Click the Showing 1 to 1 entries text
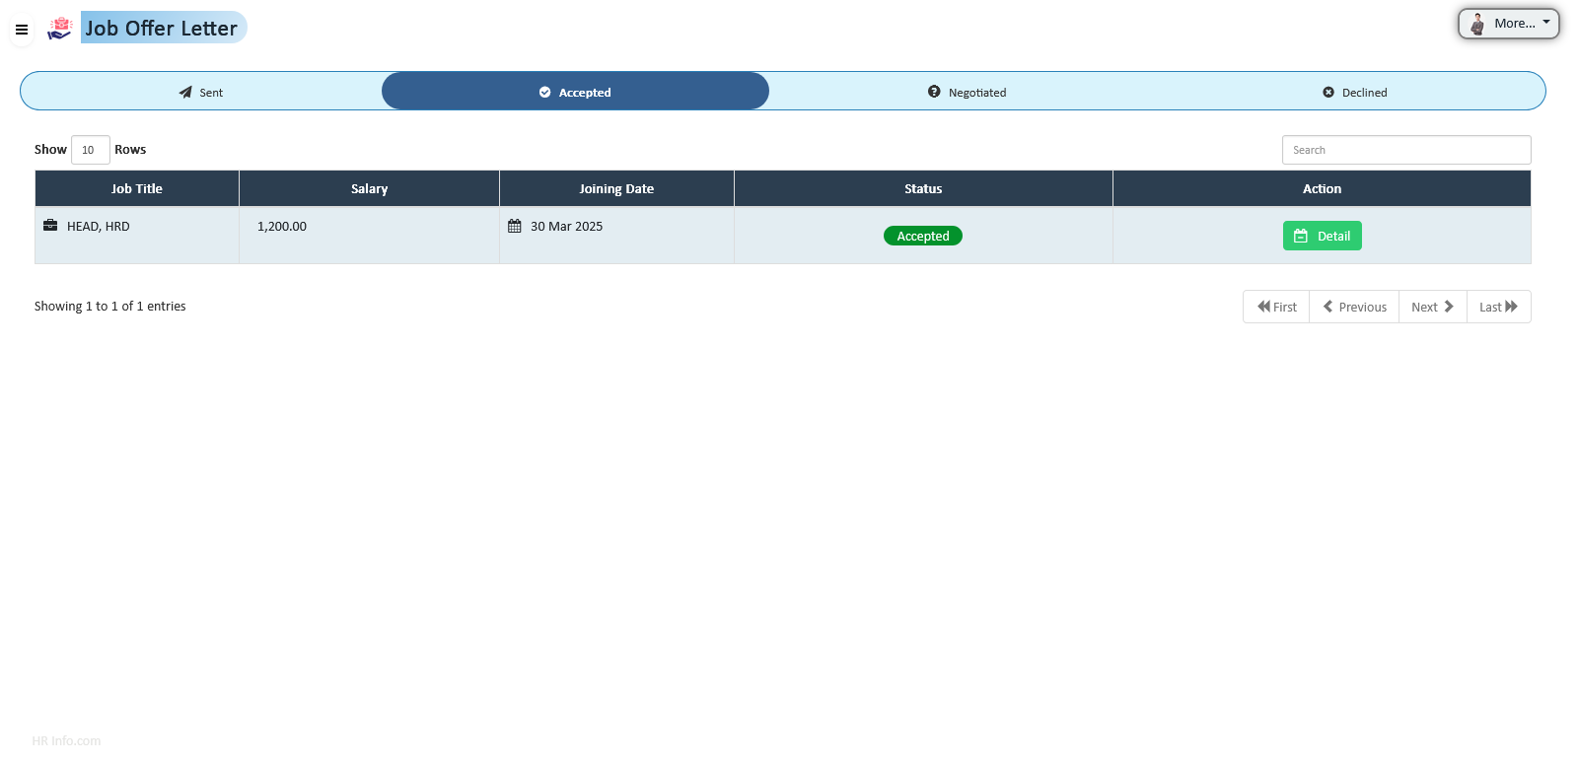The width and height of the screenshot is (1578, 764). pos(110,307)
